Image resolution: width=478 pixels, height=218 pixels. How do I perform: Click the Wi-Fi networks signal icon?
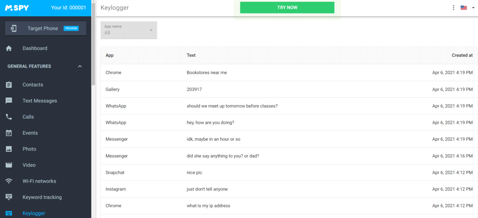click(x=9, y=181)
